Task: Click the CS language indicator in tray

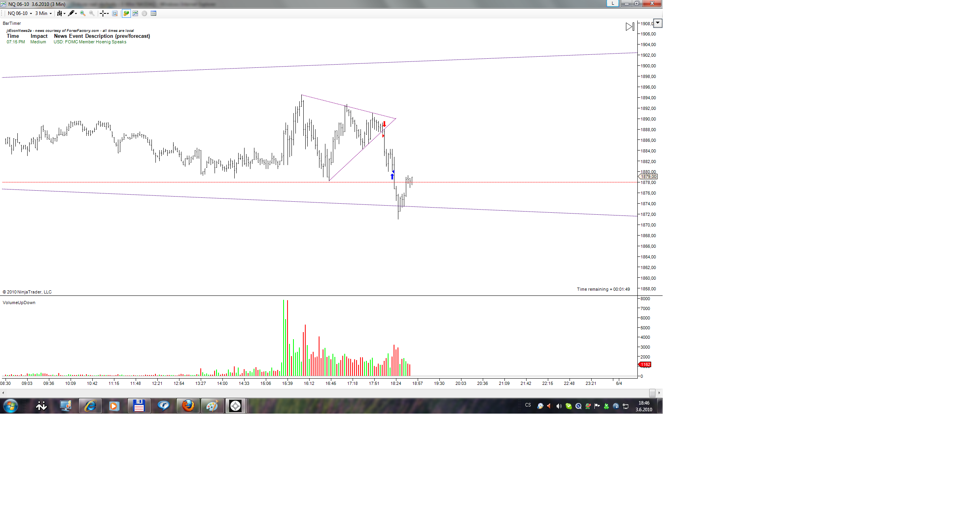Action: [x=528, y=405]
